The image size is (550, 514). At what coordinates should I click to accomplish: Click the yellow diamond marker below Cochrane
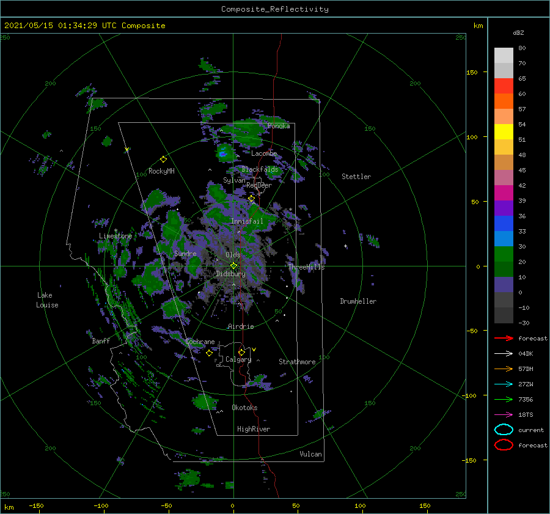point(209,353)
